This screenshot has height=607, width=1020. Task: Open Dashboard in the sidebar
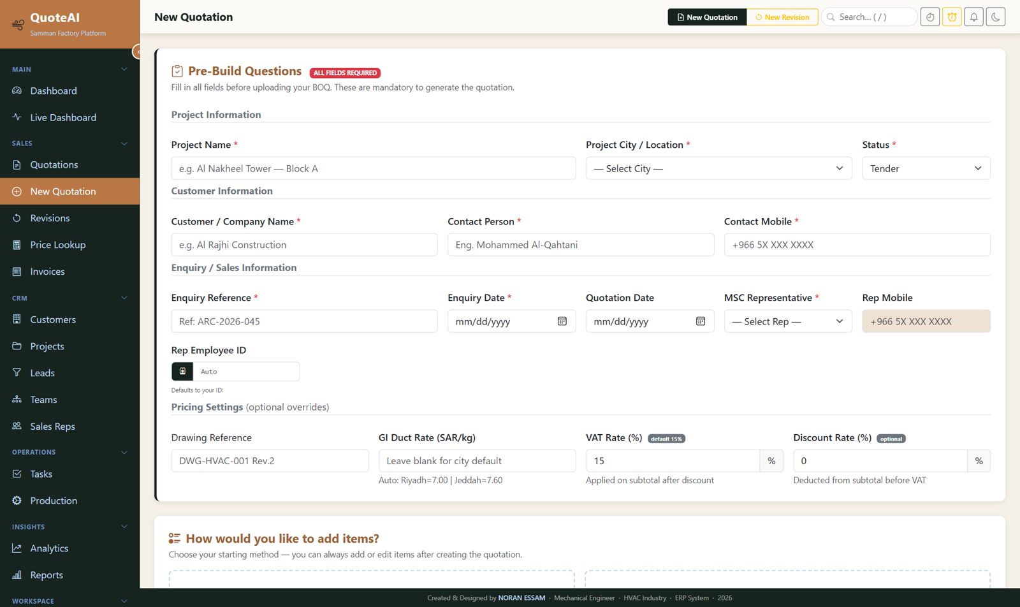(x=69, y=91)
